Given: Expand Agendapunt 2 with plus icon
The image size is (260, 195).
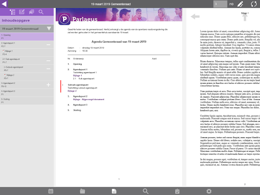Looking at the screenshot, I should point(48,85).
